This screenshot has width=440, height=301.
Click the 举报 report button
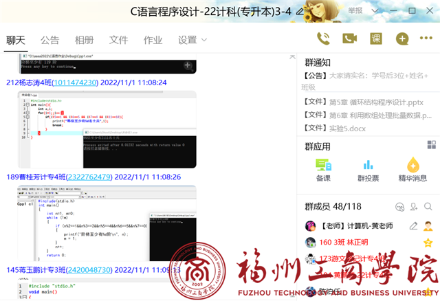point(355,11)
